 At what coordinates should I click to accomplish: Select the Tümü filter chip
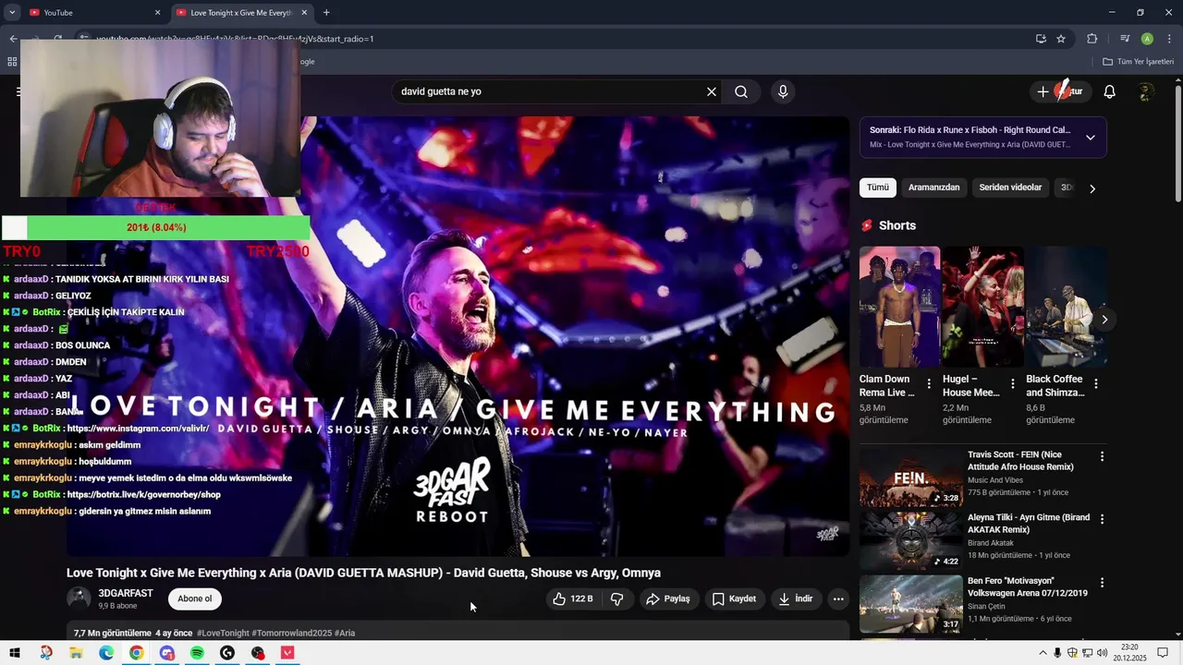coord(878,187)
